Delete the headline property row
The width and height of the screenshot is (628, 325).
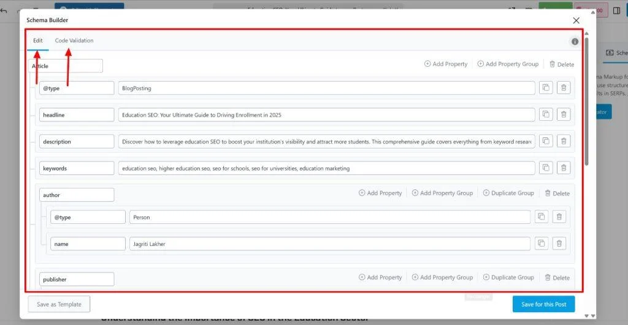[564, 115]
